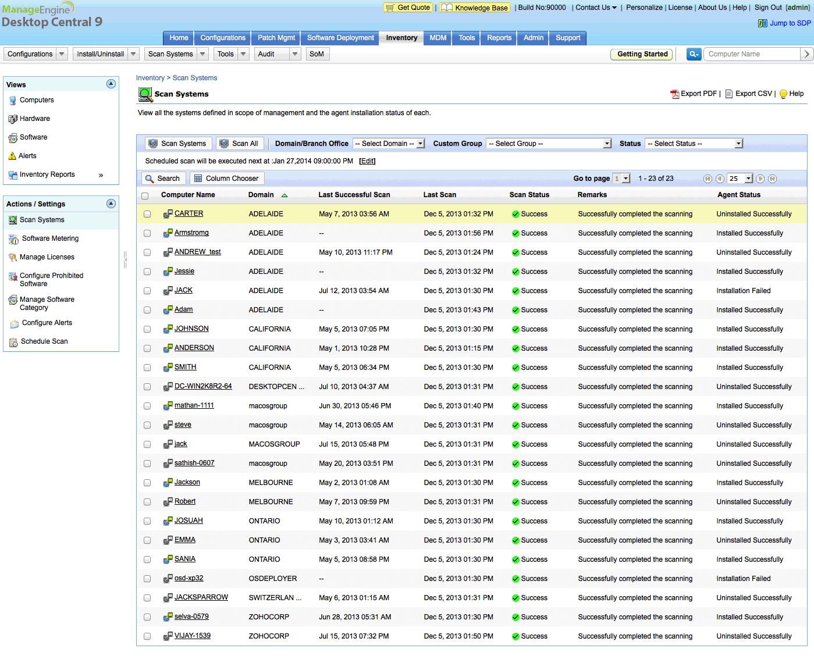Click the Help lightbulb icon
The width and height of the screenshot is (814, 663).
(783, 94)
